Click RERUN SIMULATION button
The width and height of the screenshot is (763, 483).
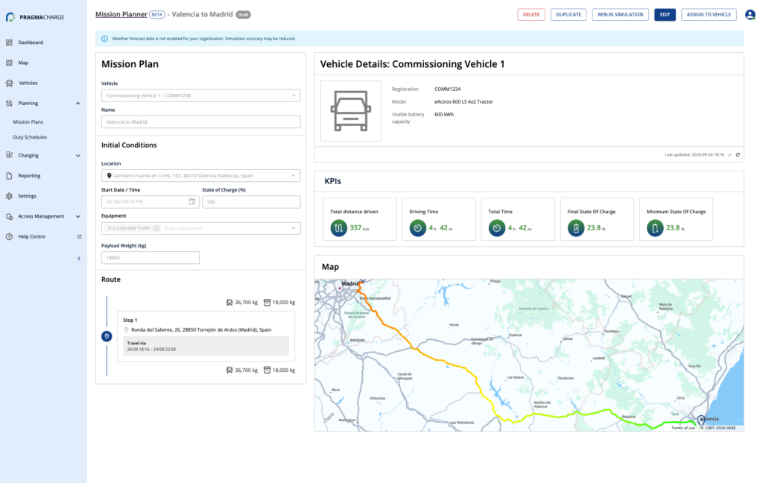[x=620, y=15]
